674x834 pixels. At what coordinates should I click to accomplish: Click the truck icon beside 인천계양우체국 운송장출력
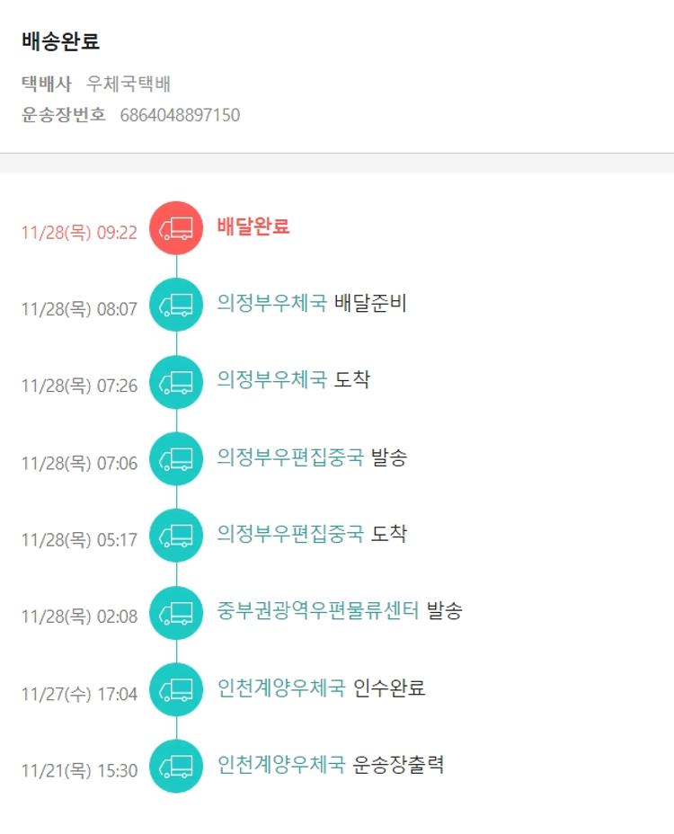[x=176, y=767]
